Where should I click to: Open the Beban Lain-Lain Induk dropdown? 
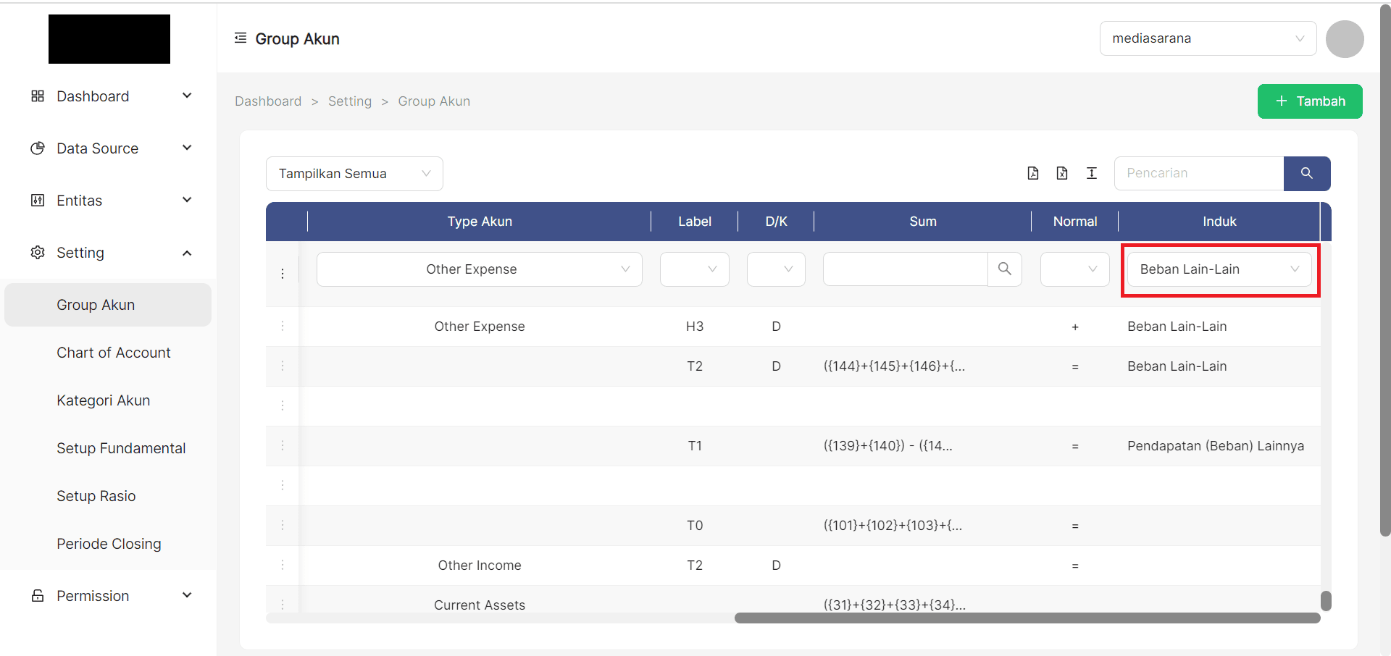click(1219, 269)
